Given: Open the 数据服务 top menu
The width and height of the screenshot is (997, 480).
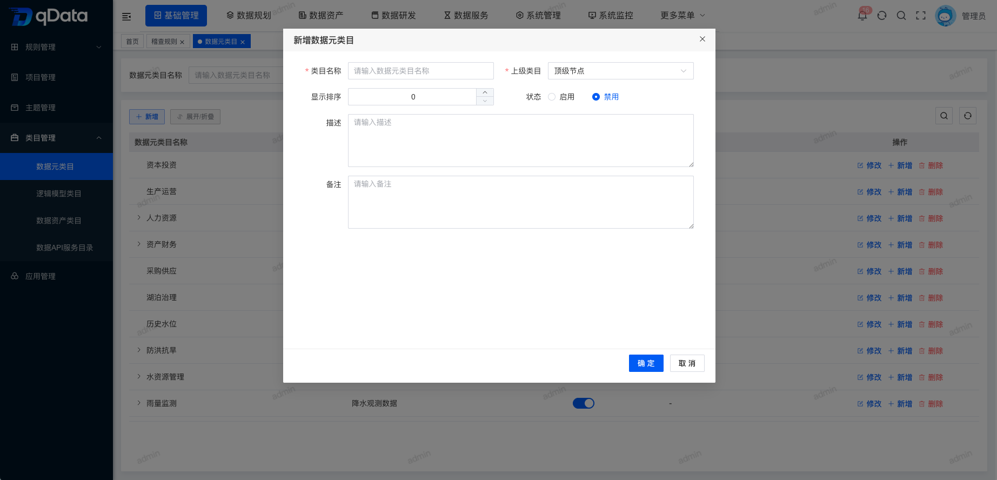Looking at the screenshot, I should click(466, 16).
